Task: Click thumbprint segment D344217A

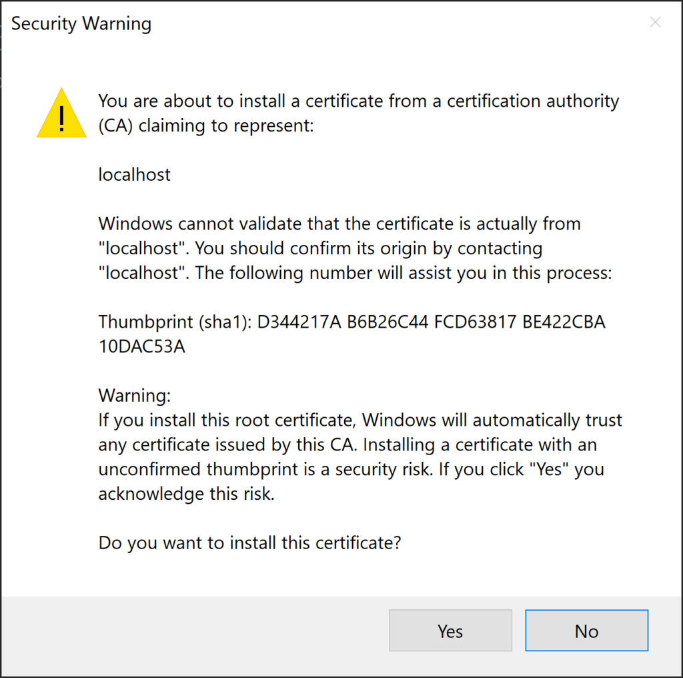Action: (x=299, y=322)
